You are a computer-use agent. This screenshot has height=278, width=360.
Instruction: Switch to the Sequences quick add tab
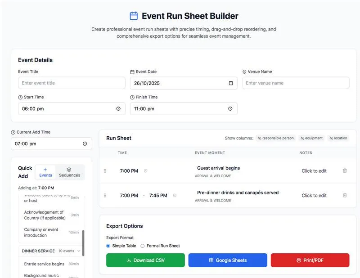tap(70, 172)
